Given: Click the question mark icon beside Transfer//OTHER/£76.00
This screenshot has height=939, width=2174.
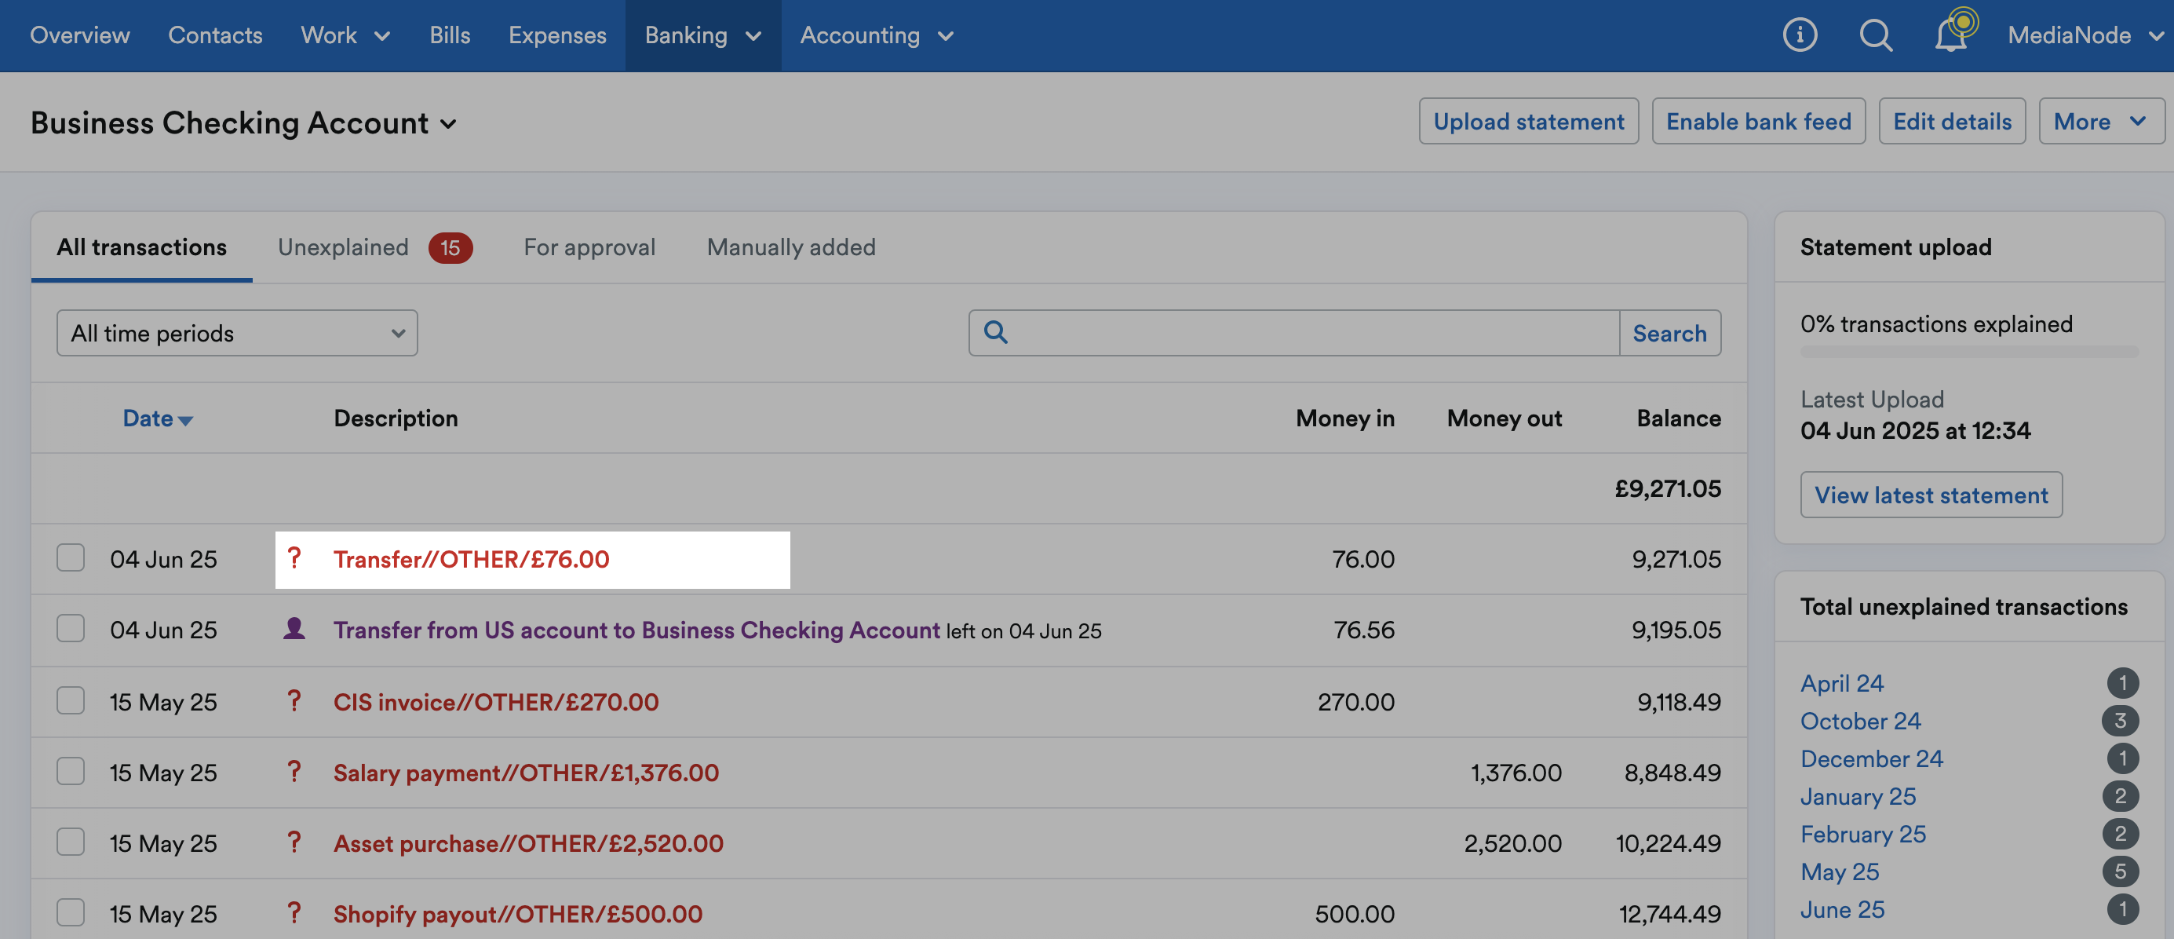Looking at the screenshot, I should (294, 558).
